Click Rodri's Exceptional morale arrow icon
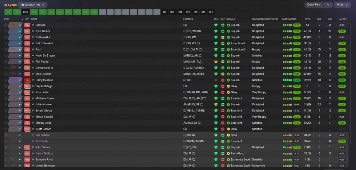Viewport: 356px width, 170px height. [228, 49]
